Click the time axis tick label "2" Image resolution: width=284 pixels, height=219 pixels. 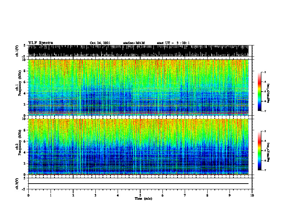[x=73, y=195]
